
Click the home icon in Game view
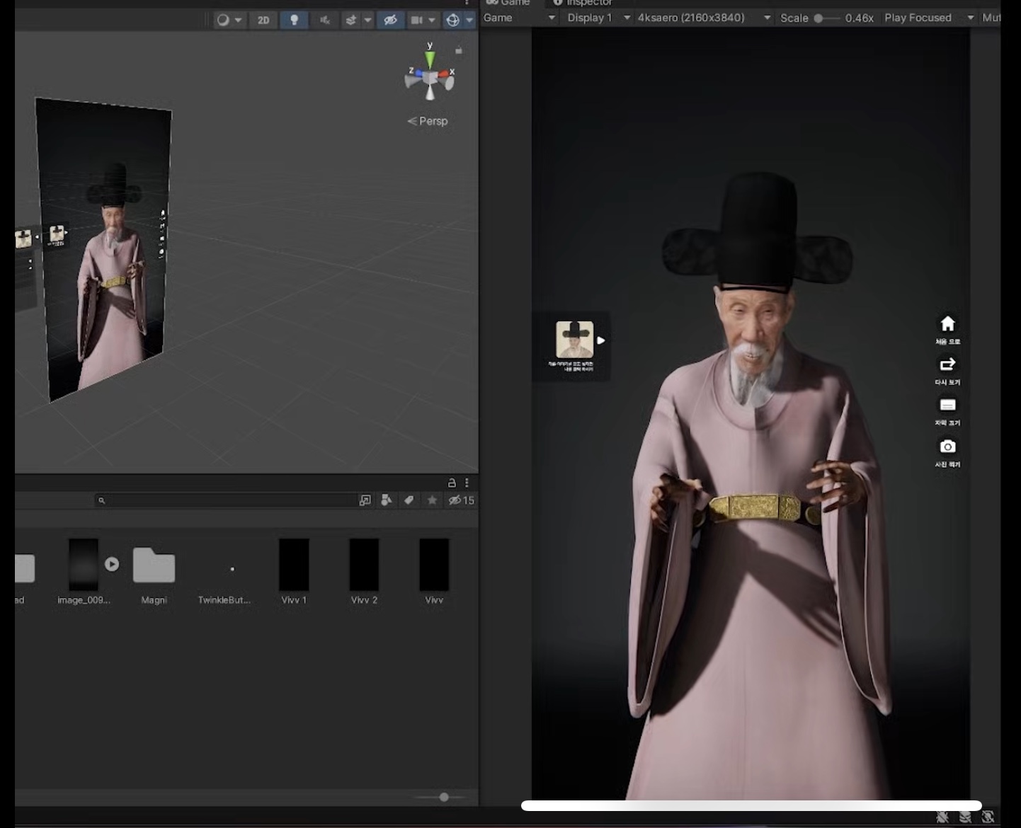pyautogui.click(x=947, y=324)
